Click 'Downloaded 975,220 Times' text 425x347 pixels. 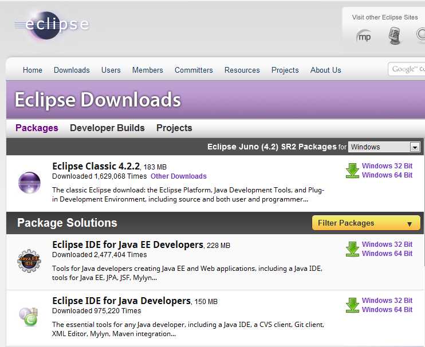[x=96, y=311]
